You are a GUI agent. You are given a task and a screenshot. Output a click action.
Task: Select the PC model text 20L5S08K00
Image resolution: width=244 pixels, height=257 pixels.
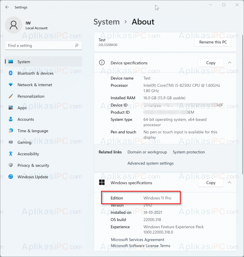click(x=108, y=45)
